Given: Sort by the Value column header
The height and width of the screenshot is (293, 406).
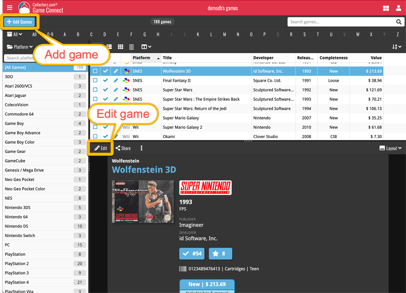Looking at the screenshot, I should click(366, 58).
